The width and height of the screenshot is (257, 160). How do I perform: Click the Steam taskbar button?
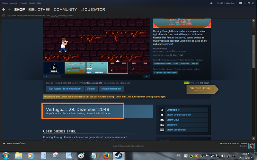click(119, 156)
